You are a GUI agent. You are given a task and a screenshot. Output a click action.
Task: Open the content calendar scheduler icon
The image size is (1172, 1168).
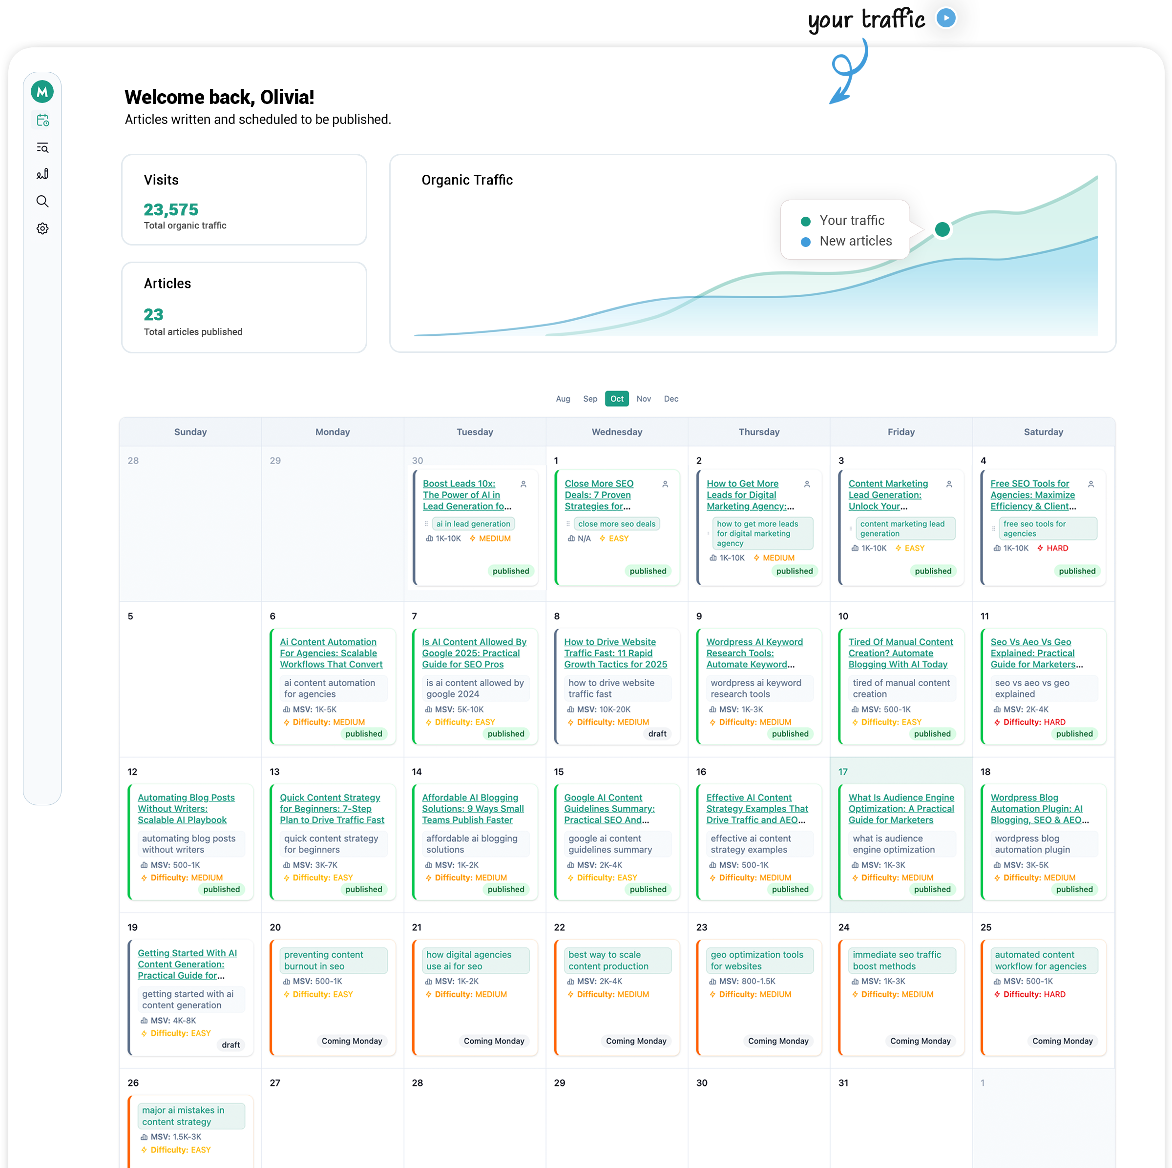[x=42, y=120]
